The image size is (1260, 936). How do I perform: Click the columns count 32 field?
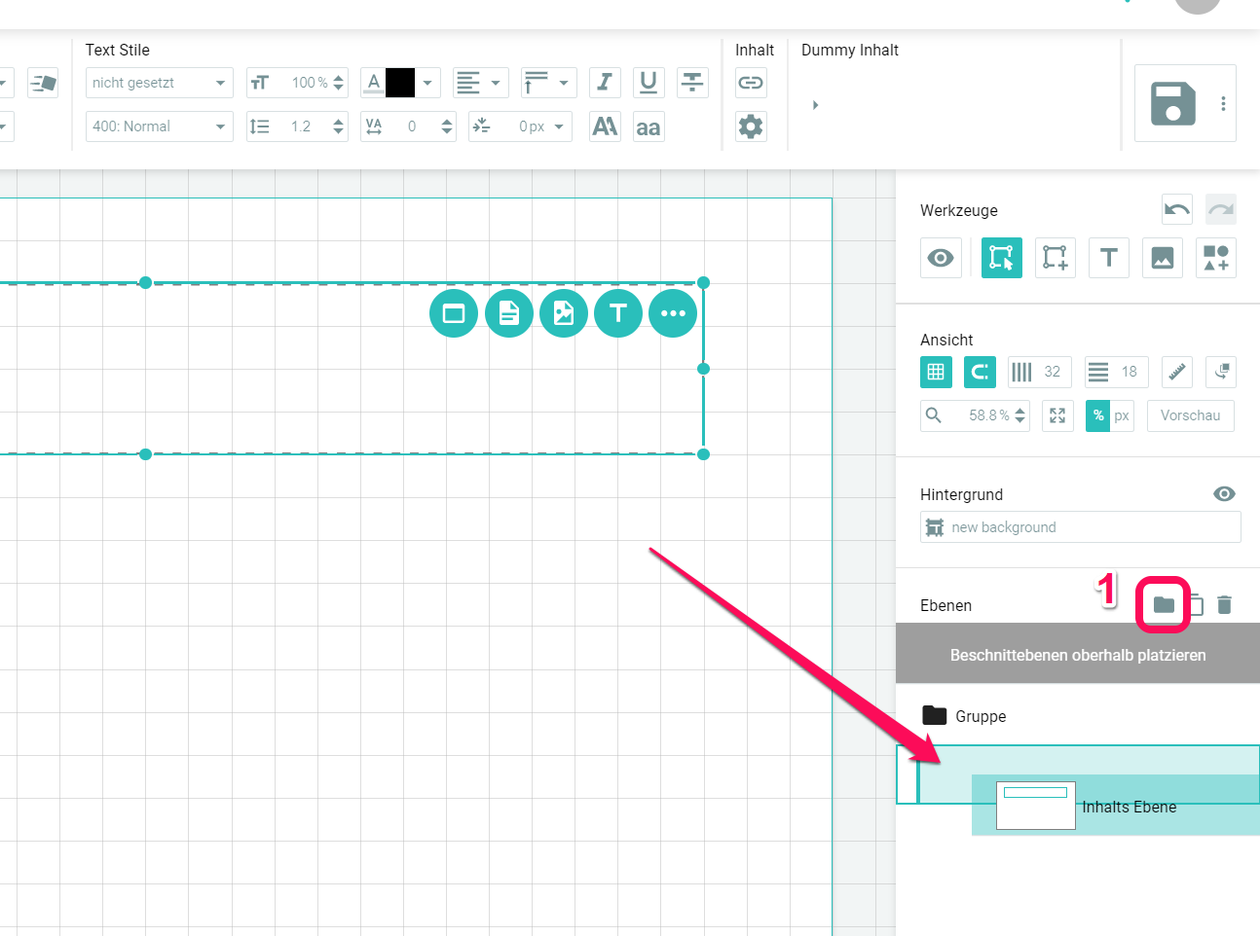(x=1040, y=372)
